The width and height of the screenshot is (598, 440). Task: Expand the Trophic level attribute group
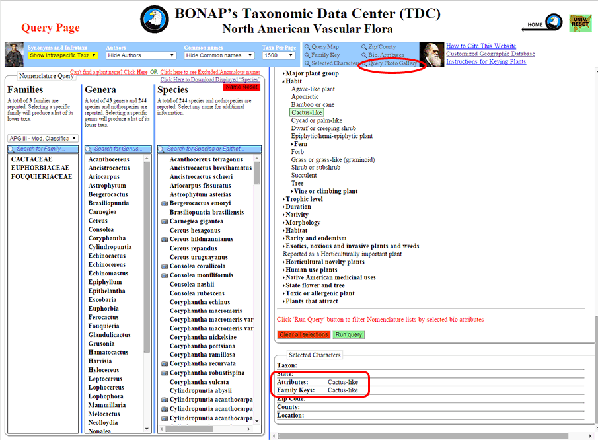tap(304, 199)
